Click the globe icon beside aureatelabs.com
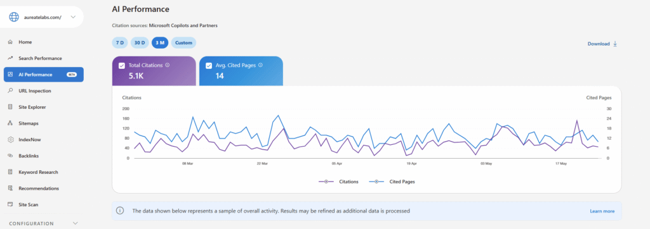The height and width of the screenshot is (229, 650). coord(15,17)
